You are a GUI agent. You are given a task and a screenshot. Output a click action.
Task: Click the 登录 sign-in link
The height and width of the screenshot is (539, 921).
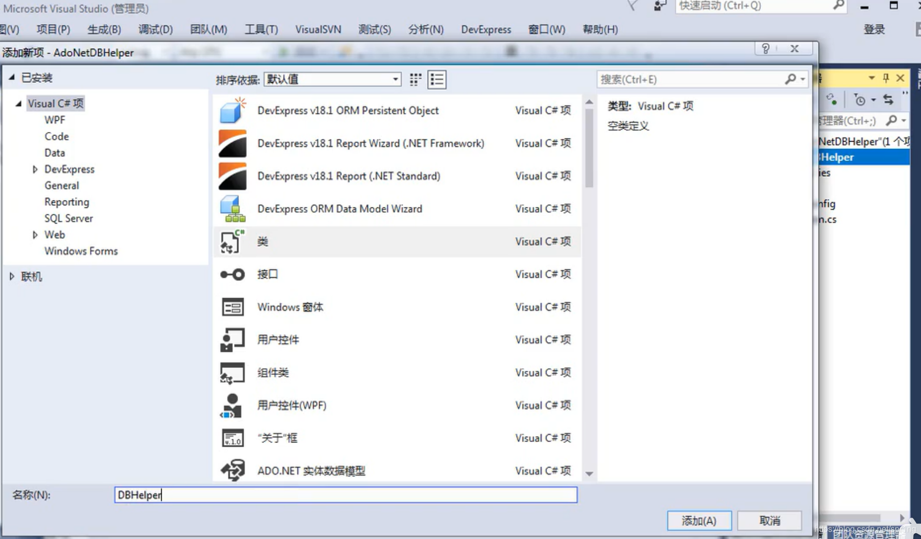click(x=874, y=29)
